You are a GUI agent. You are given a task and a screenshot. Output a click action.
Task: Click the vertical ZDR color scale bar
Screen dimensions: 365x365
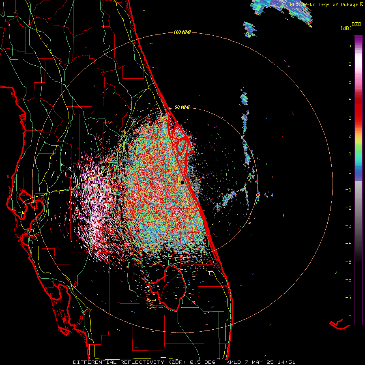(x=358, y=180)
